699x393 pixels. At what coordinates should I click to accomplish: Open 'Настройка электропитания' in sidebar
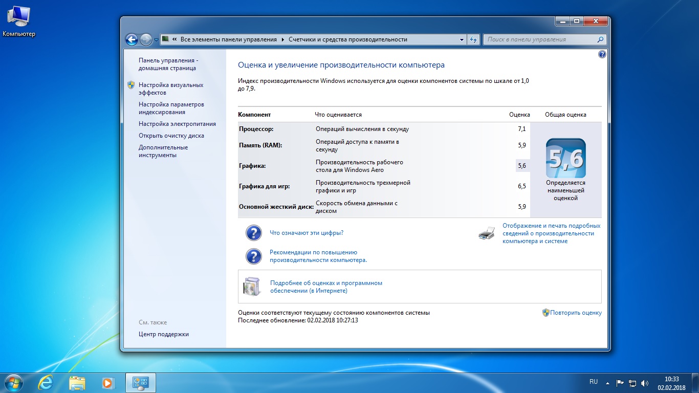point(177,124)
